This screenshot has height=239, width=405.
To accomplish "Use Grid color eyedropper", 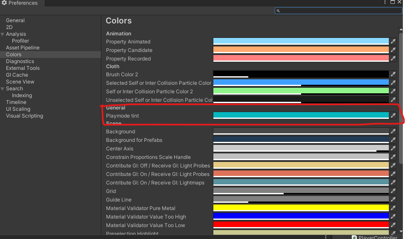I will tap(393, 191).
